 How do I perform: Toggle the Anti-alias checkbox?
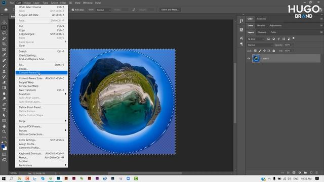pos(73,10)
